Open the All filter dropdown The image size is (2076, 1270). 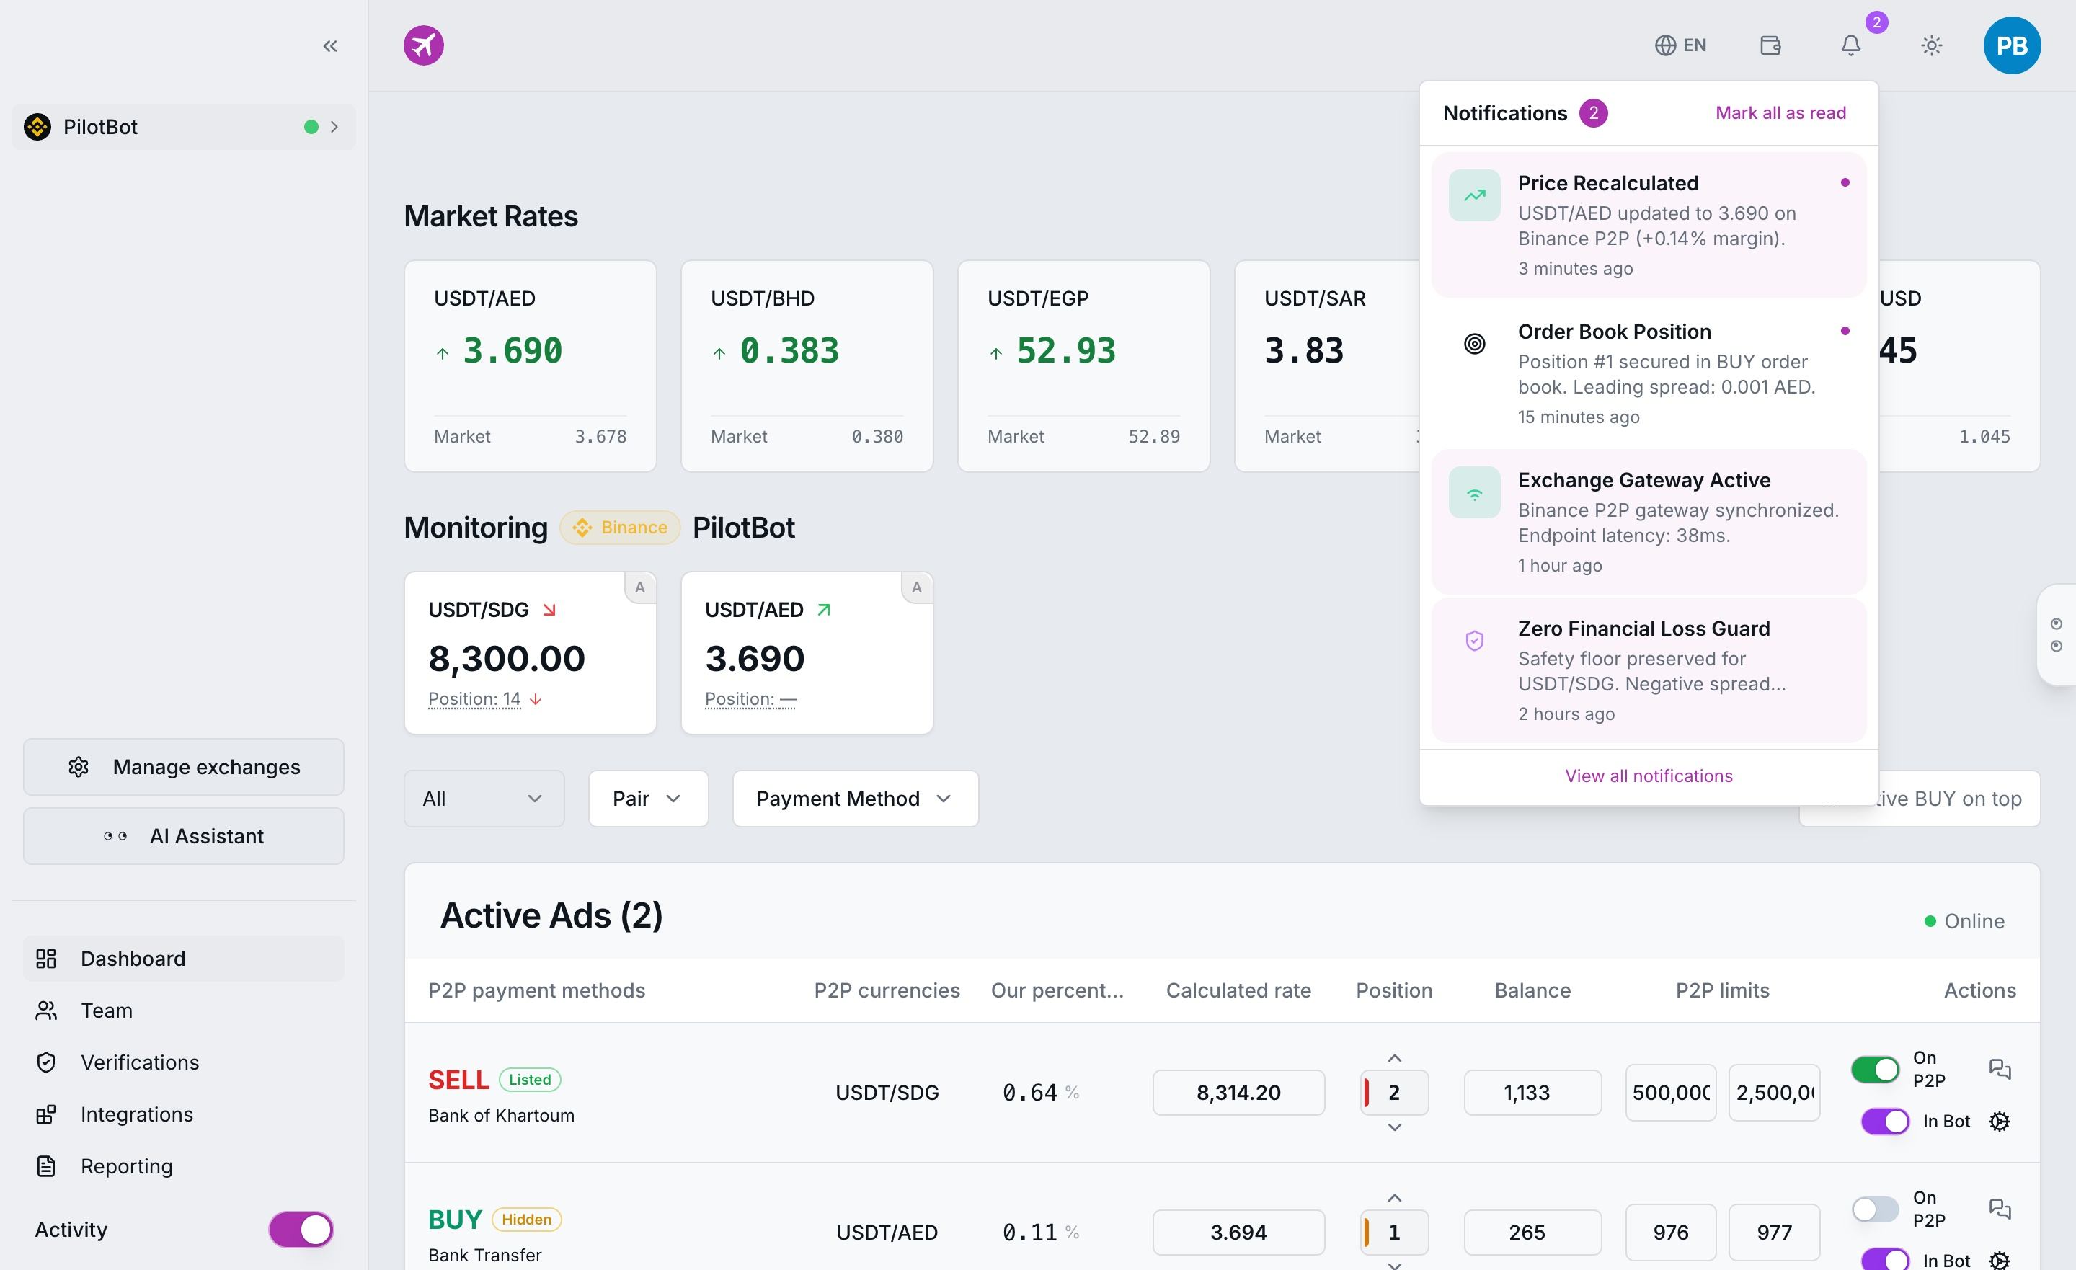click(484, 798)
